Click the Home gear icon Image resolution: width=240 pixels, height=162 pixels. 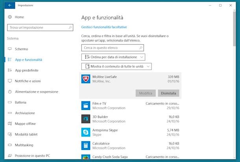[x=10, y=17]
